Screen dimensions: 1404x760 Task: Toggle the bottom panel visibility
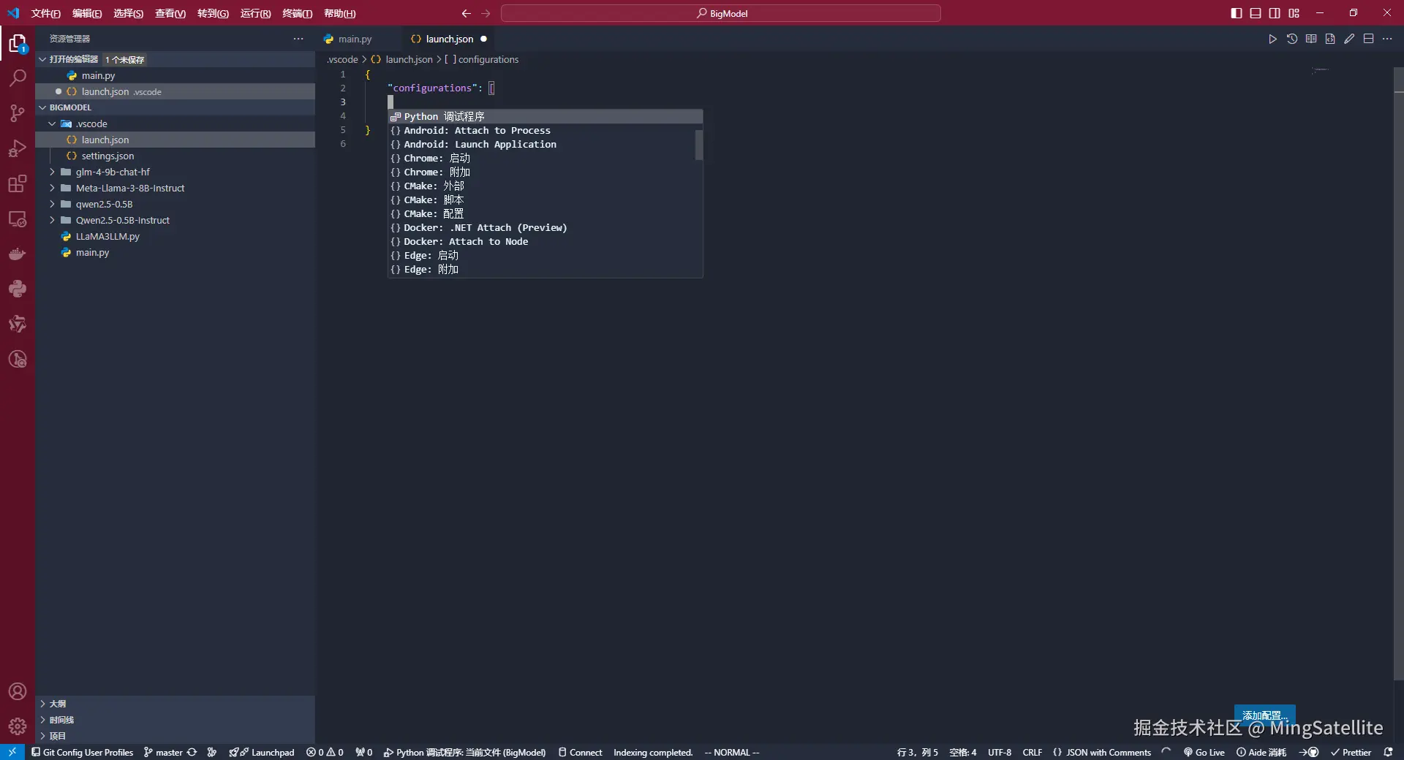(1256, 13)
